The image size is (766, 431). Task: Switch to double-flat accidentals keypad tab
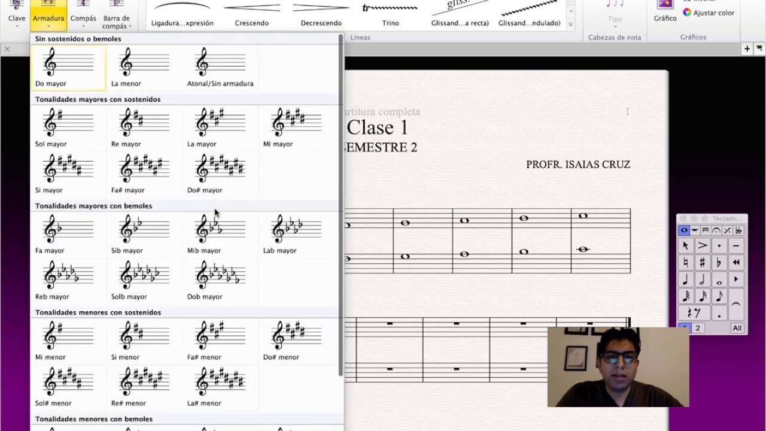click(738, 230)
